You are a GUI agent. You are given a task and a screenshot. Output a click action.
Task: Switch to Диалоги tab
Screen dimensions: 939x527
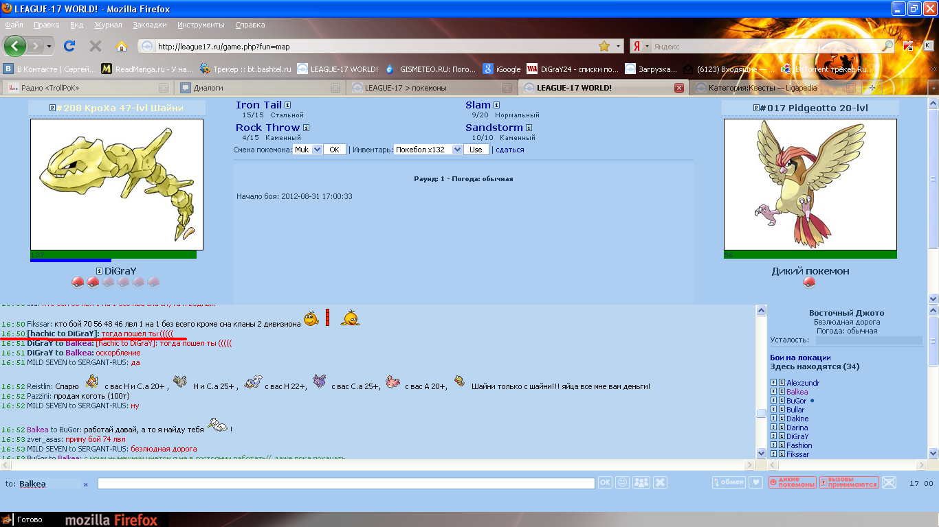pyautogui.click(x=258, y=88)
